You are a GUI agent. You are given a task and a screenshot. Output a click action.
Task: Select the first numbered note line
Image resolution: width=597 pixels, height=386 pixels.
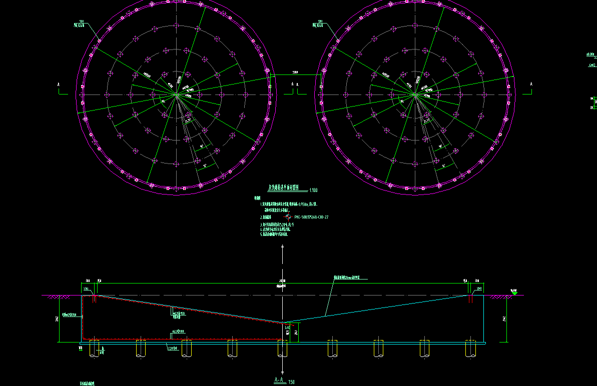click(289, 204)
